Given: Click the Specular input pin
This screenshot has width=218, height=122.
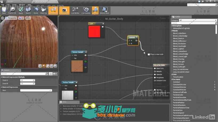Looking at the screenshot, I should point(155,75).
